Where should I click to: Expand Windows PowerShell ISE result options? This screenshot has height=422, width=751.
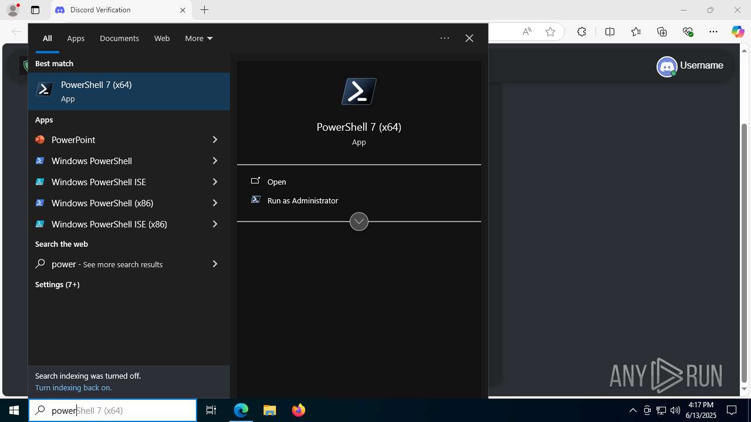pyautogui.click(x=215, y=182)
